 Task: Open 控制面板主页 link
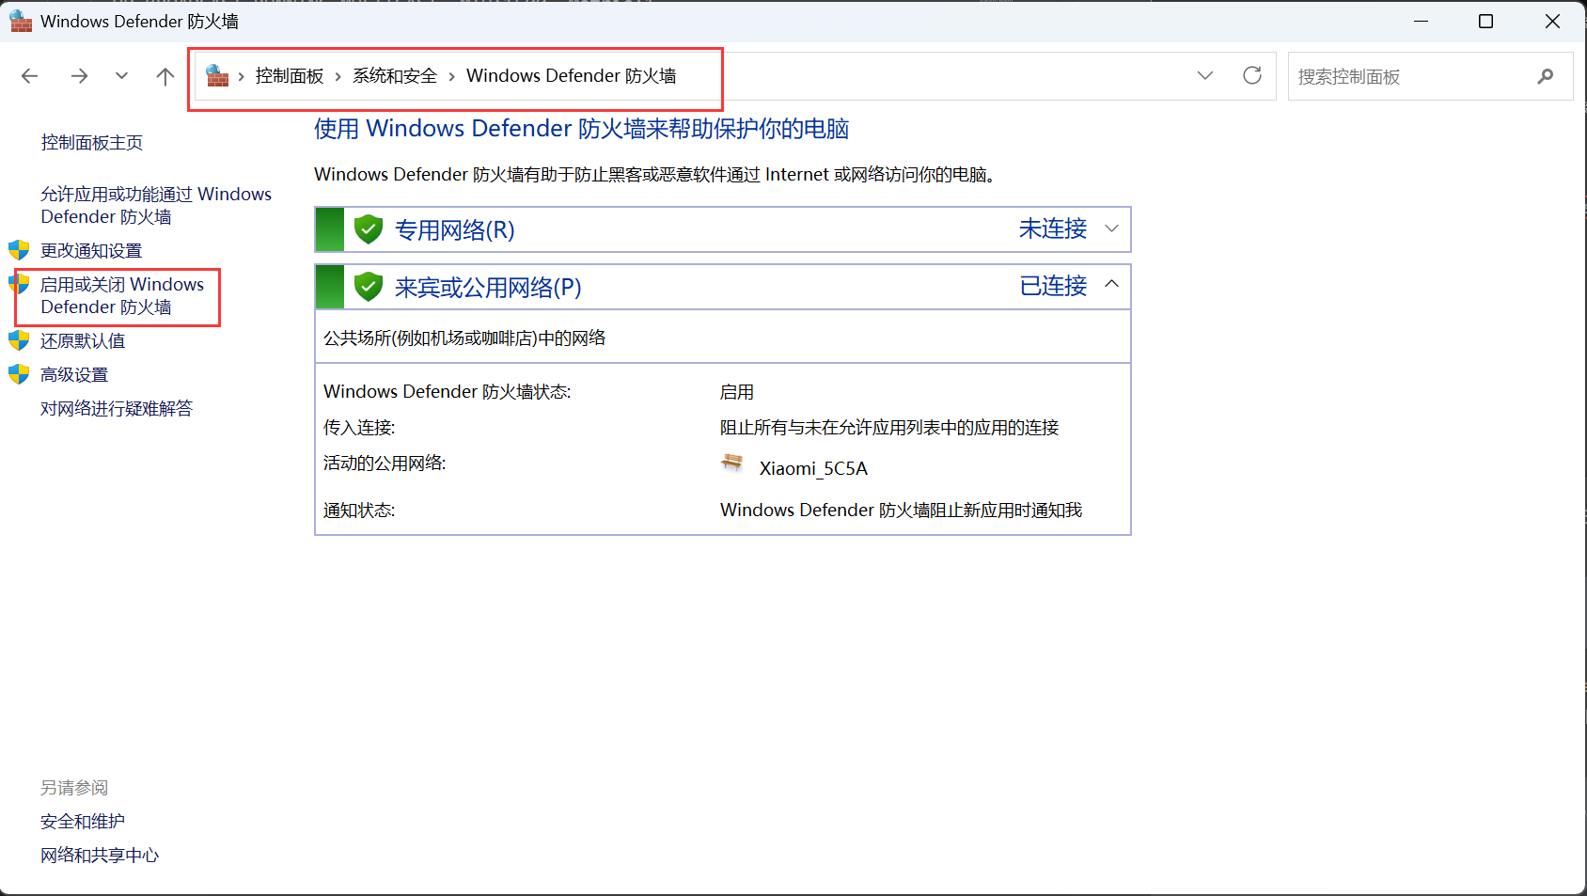(x=92, y=143)
